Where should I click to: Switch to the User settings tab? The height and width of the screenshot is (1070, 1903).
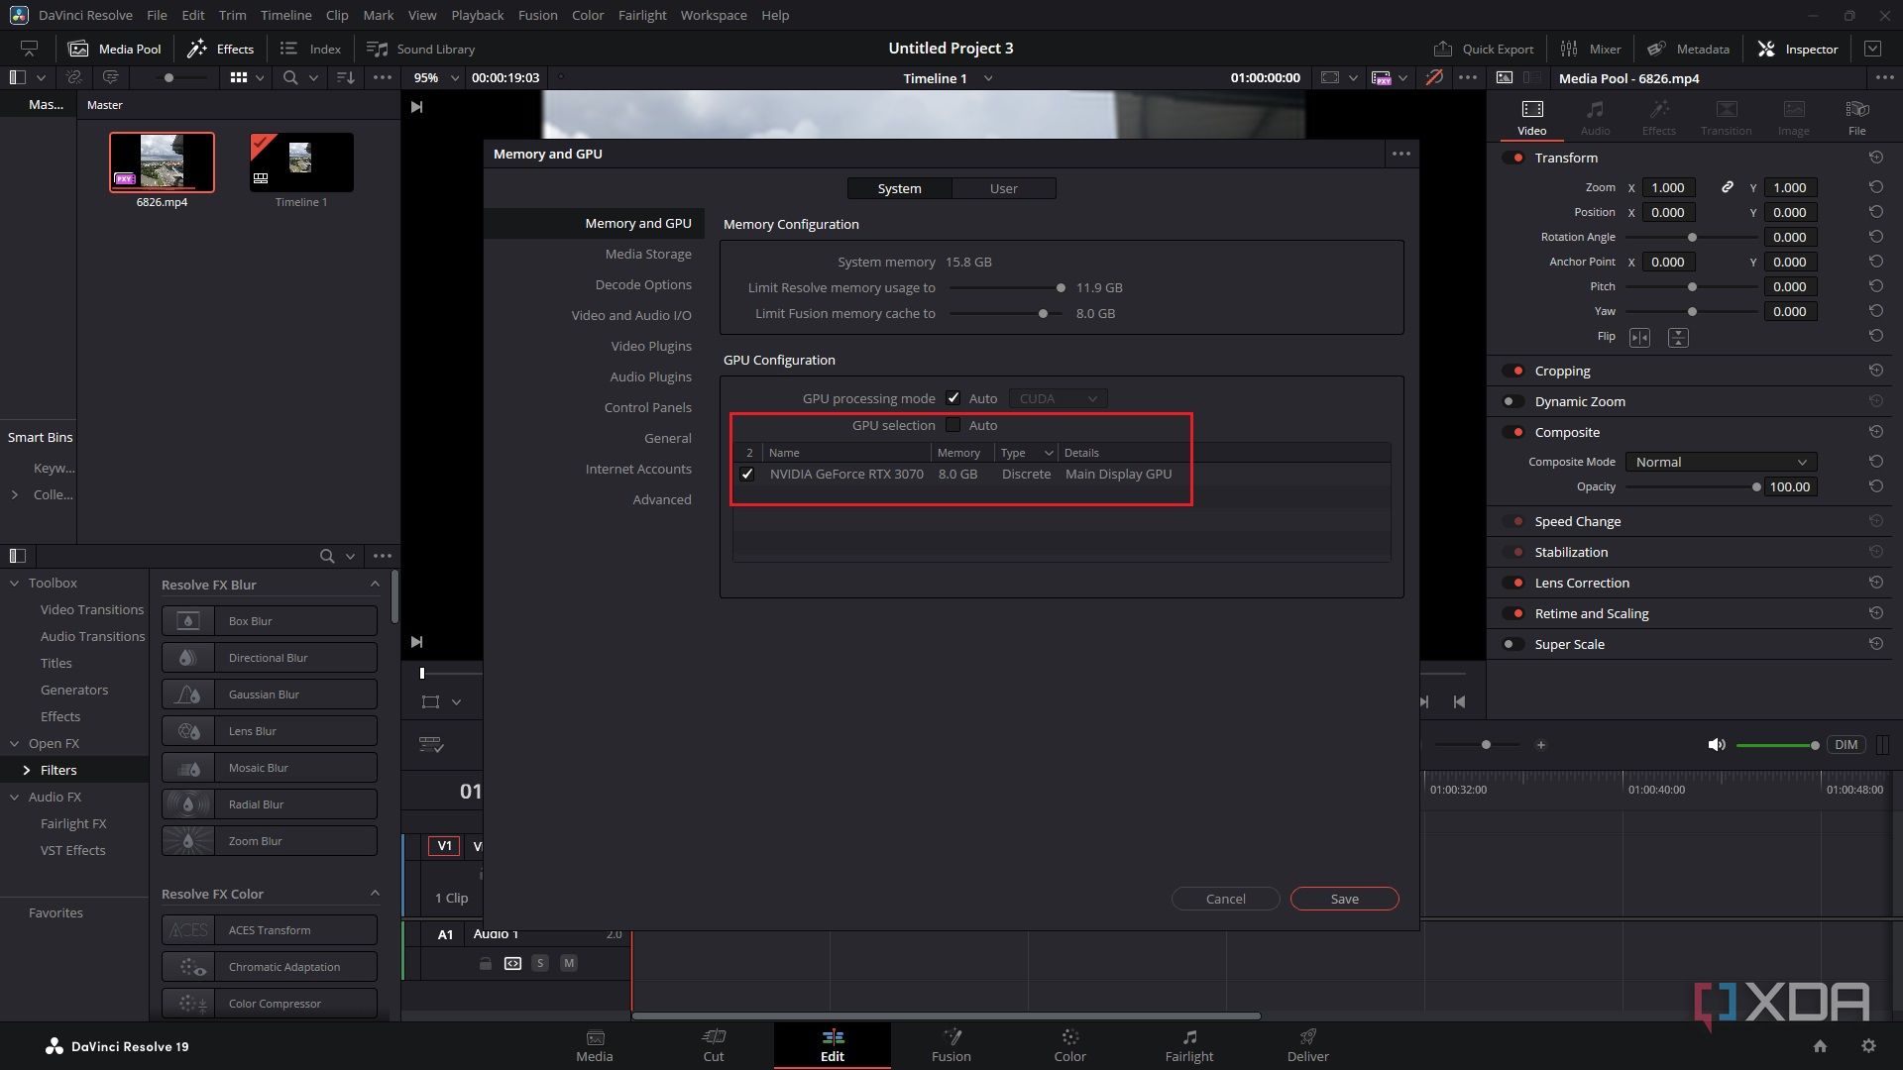click(1004, 188)
